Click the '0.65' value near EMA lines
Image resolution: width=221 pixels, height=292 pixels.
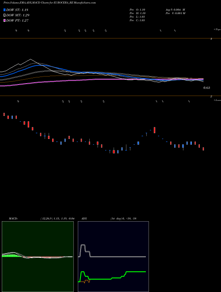tap(207, 88)
